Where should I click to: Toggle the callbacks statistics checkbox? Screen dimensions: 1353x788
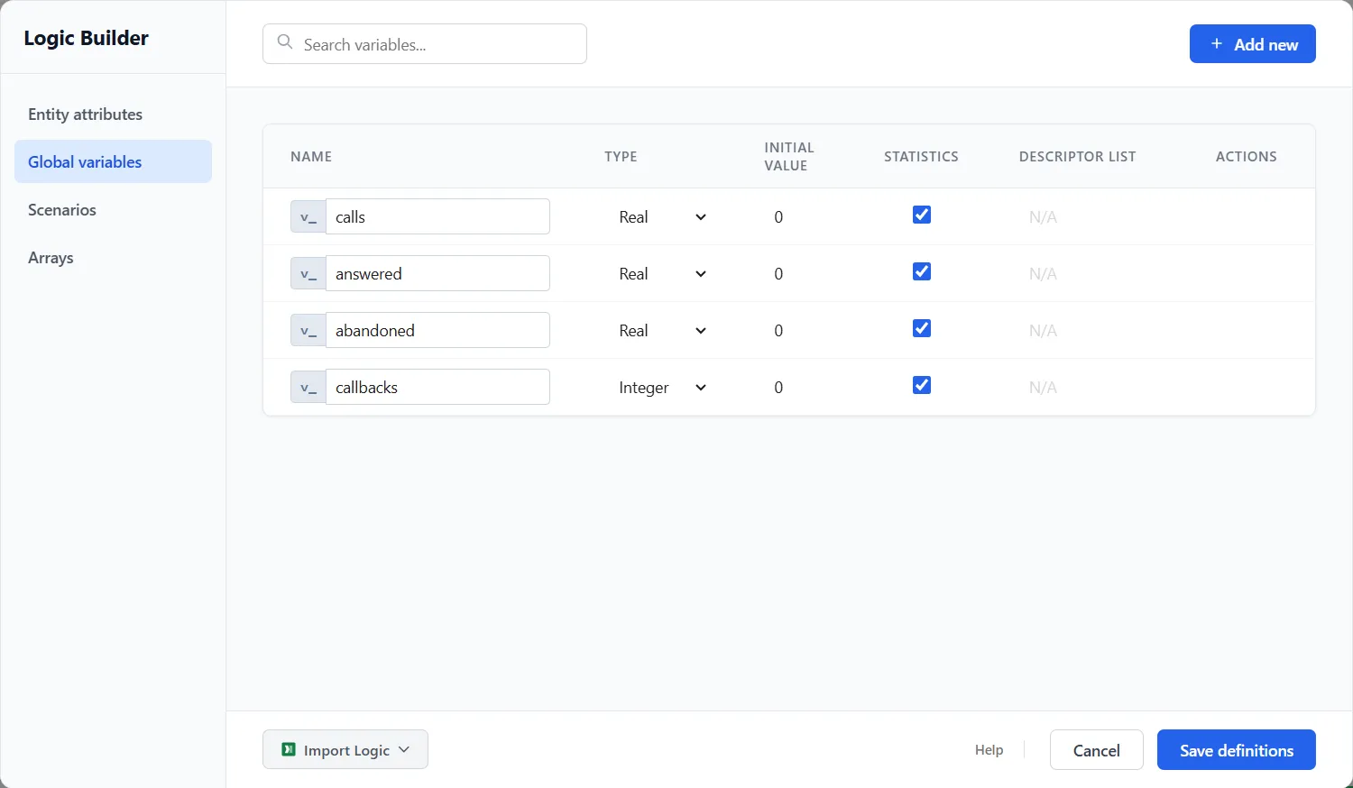click(x=921, y=385)
